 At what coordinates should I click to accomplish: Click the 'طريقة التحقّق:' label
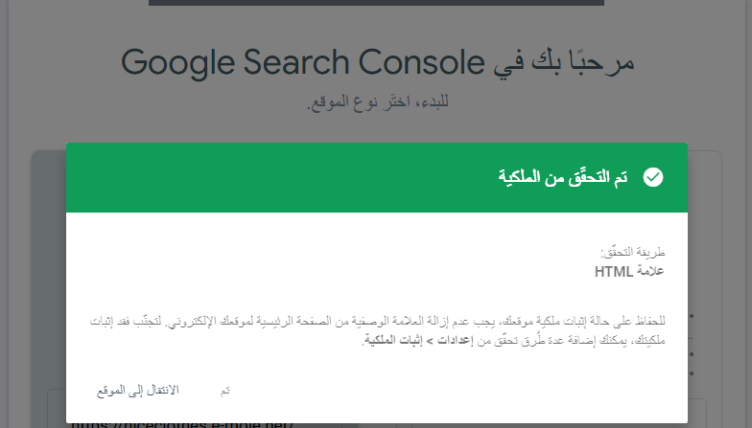[x=633, y=251]
